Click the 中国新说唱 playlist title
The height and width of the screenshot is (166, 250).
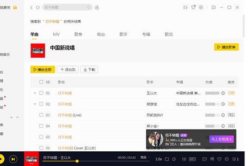click(x=62, y=48)
